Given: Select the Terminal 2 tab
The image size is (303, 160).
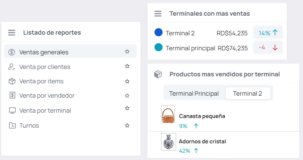Looking at the screenshot, I should pyautogui.click(x=247, y=93).
